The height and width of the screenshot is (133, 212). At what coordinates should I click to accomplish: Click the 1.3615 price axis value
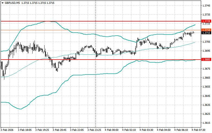coord(207,123)
